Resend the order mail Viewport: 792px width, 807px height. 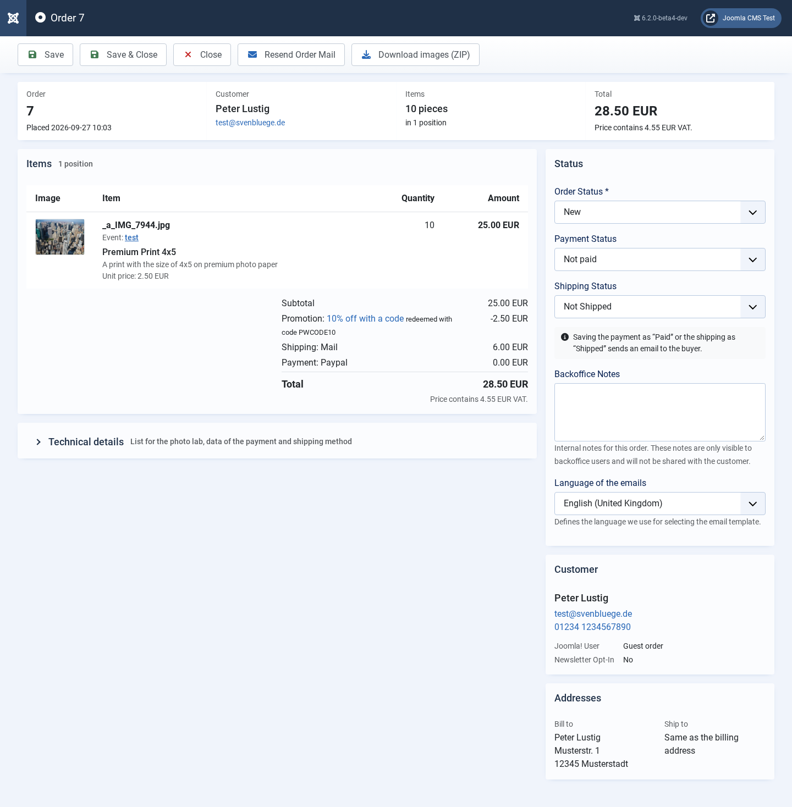coord(291,55)
